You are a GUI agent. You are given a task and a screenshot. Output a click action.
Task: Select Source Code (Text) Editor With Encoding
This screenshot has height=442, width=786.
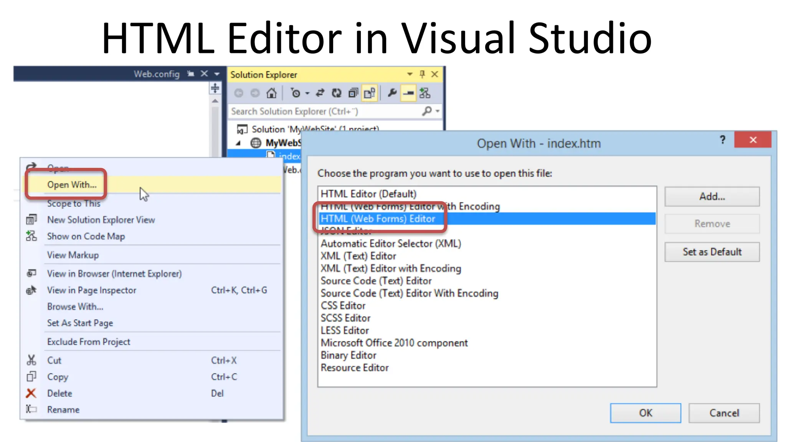coord(487,293)
